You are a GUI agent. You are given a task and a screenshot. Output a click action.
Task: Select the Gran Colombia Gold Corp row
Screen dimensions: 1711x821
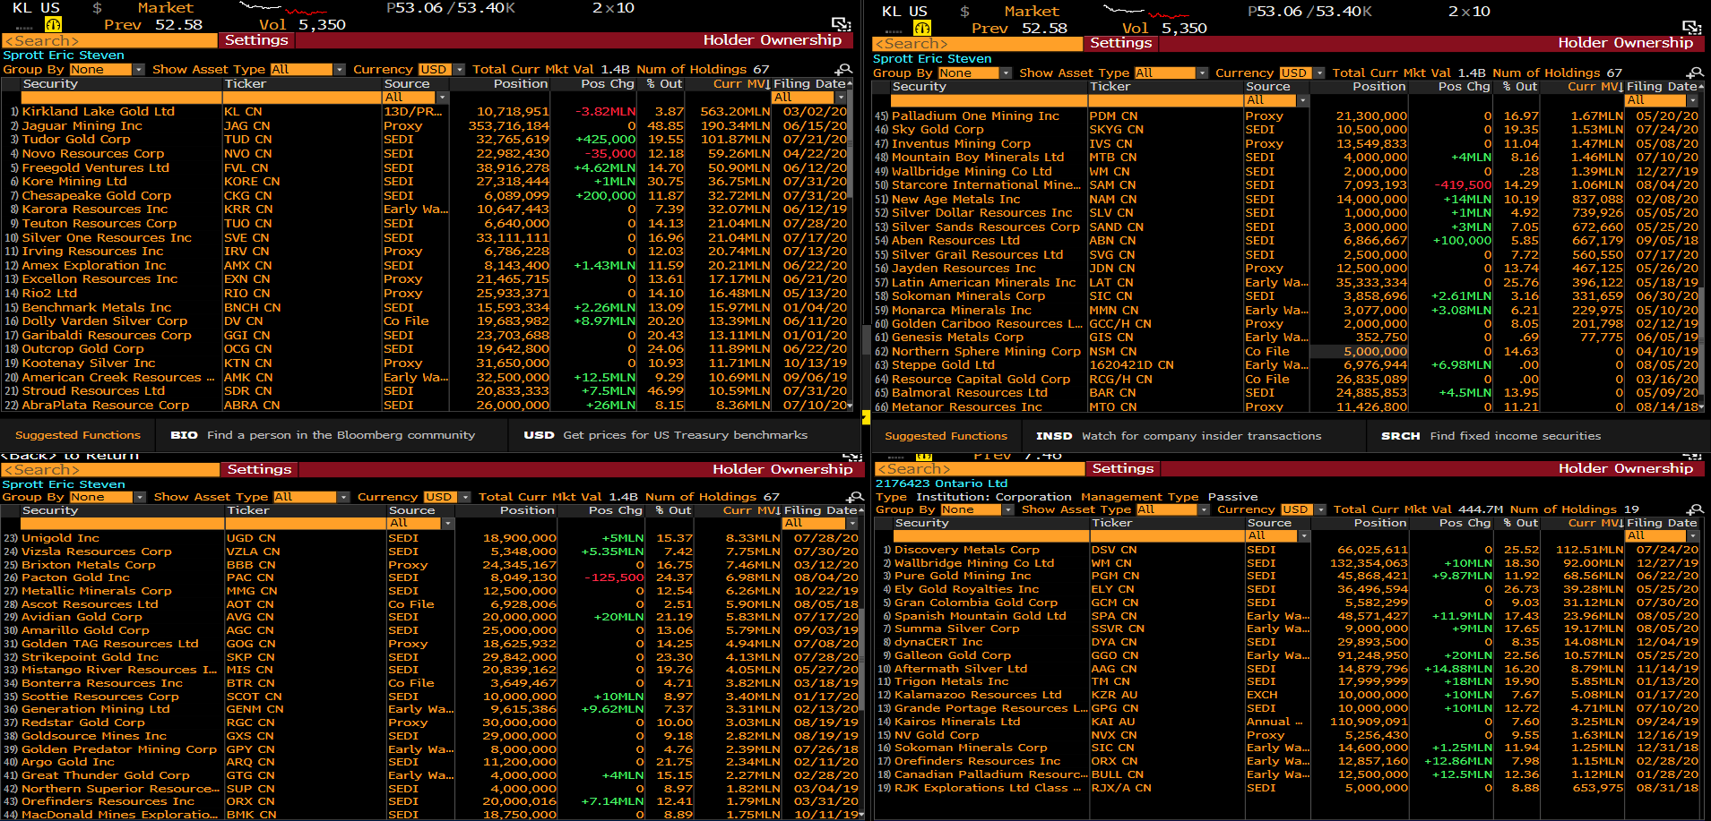1288,603
